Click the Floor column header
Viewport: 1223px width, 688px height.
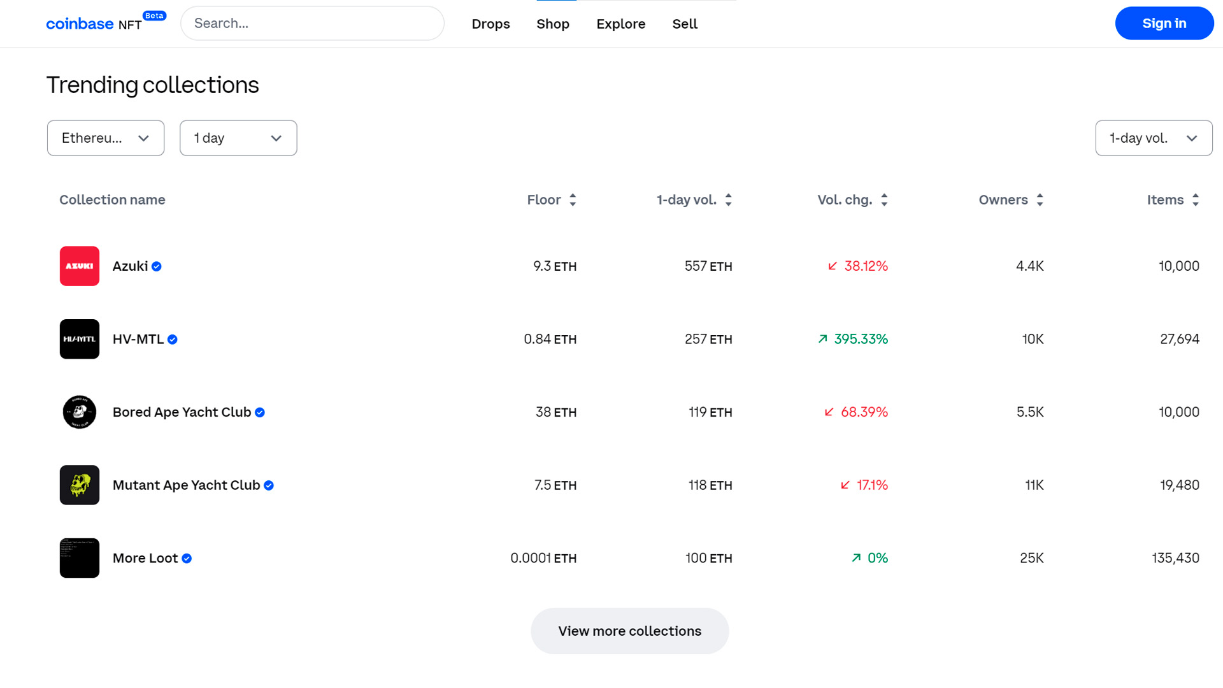(x=544, y=200)
